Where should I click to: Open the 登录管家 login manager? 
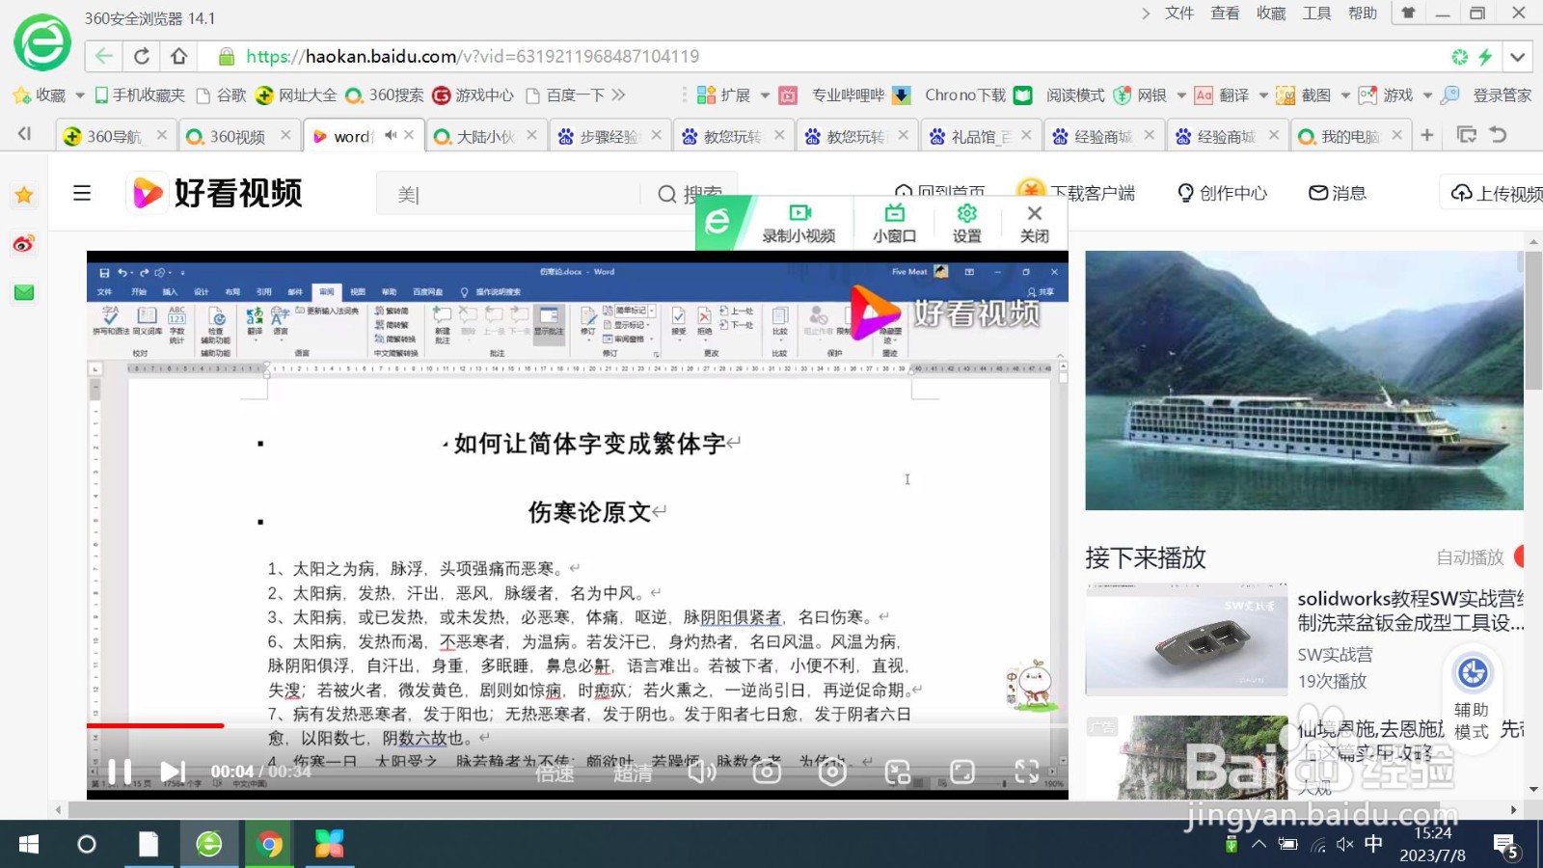coord(1487,95)
